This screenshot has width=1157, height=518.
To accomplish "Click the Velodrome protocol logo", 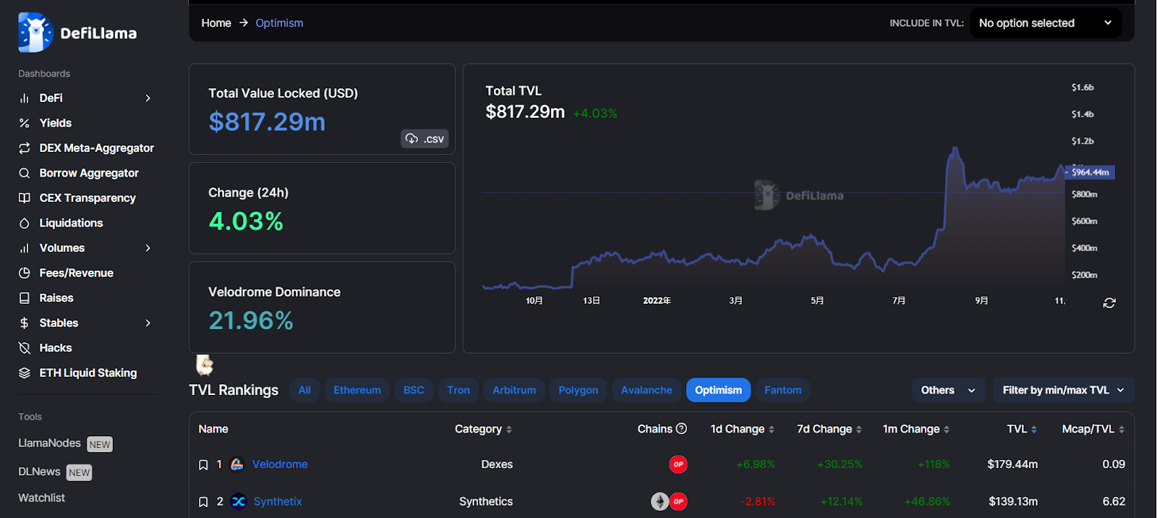I will [237, 464].
